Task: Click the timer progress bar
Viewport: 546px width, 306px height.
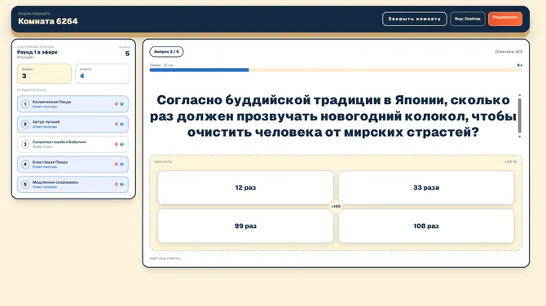Action: 336,70
